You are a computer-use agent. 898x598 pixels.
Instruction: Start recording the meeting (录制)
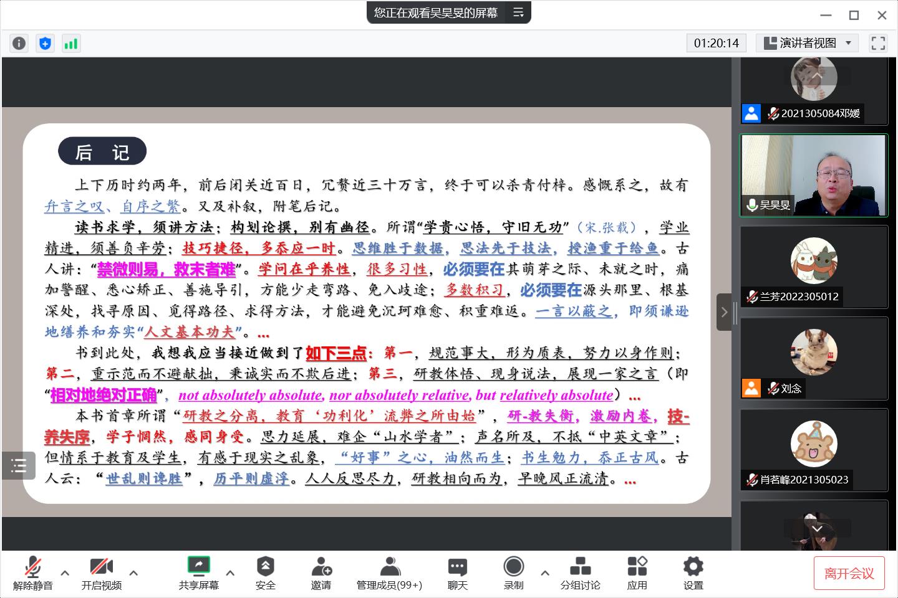(x=513, y=572)
